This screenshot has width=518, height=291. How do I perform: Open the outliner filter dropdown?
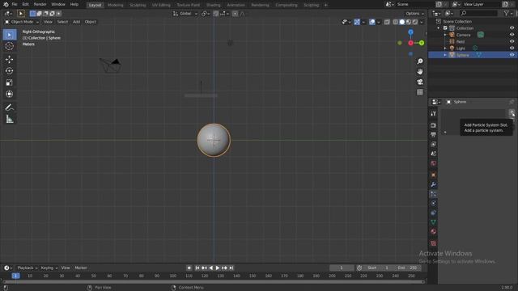[508, 13]
